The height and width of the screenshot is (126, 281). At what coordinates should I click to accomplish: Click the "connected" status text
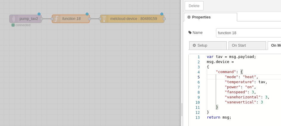point(23,25)
